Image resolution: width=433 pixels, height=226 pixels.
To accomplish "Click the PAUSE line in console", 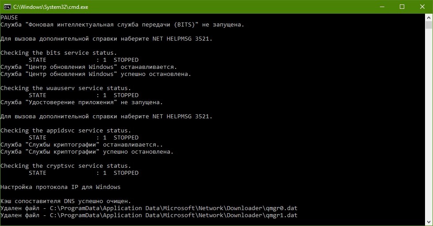I will pos(9,17).
